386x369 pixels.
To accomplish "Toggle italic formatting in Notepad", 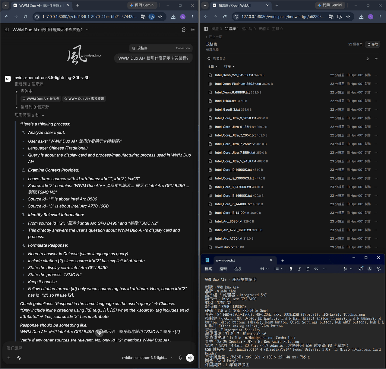I will point(299,269).
